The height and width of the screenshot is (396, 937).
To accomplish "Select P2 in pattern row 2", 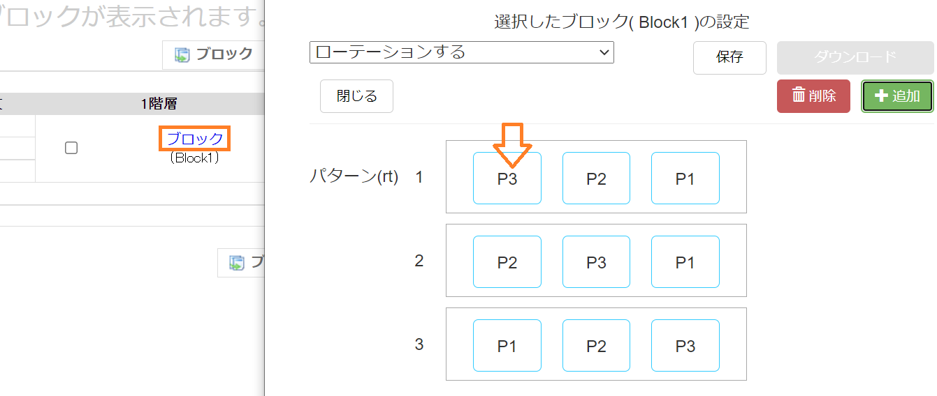I will pyautogui.click(x=507, y=262).
